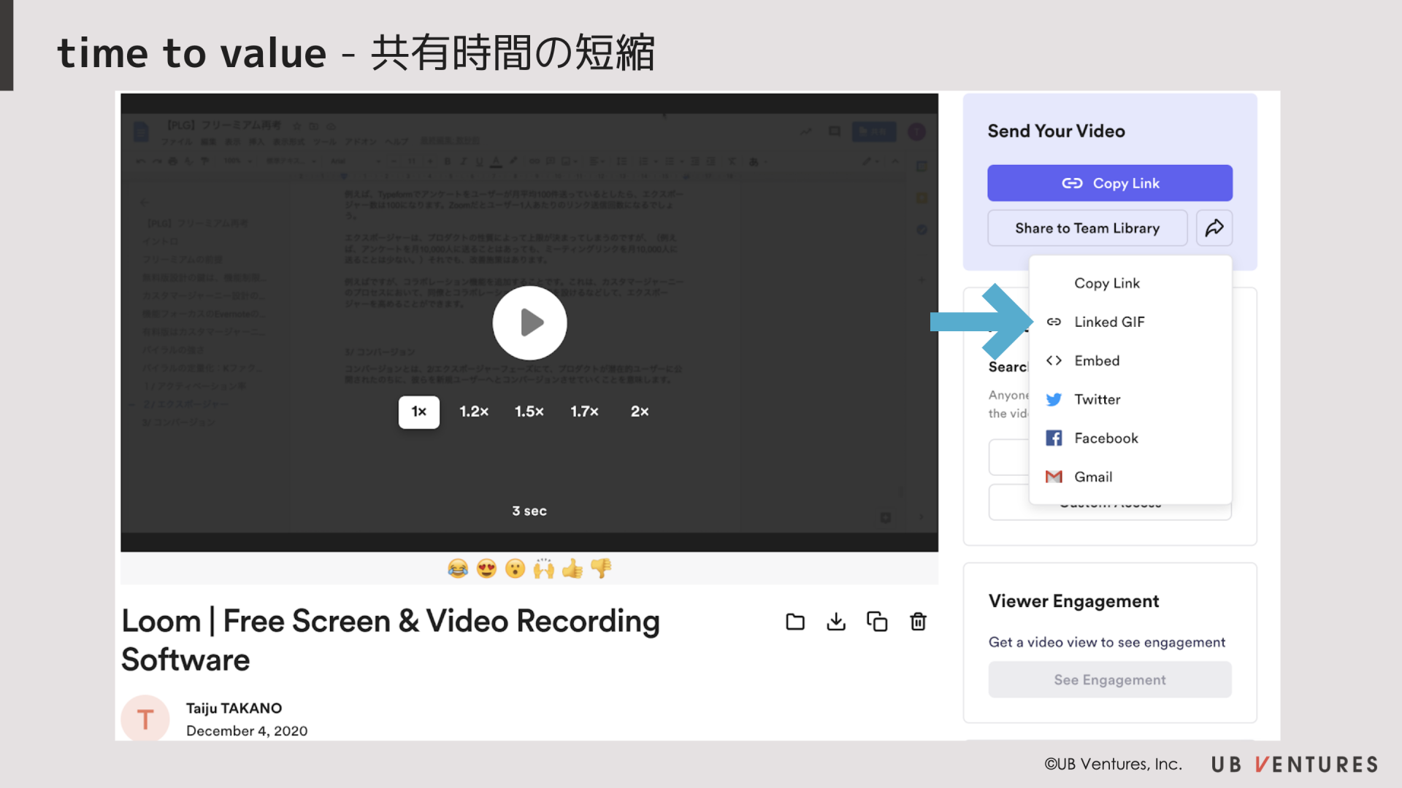The height and width of the screenshot is (788, 1402).
Task: Select Embed from share menu
Action: [x=1130, y=360]
